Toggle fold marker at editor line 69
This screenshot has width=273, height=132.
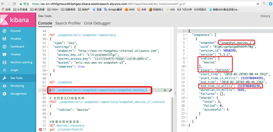tap(48, 114)
